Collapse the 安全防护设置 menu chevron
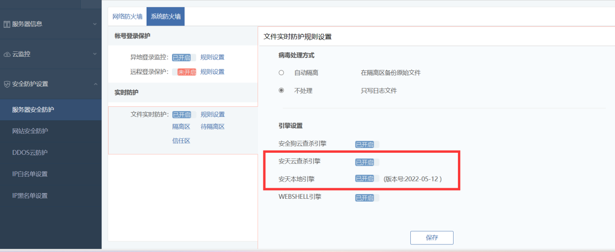This screenshot has height=252, width=615. (95, 84)
